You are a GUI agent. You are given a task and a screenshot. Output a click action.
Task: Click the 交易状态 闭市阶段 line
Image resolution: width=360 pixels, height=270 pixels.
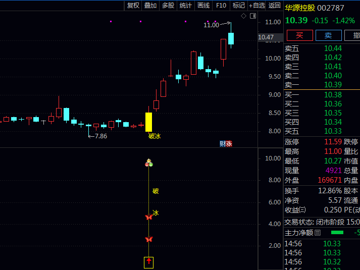pos(322,222)
